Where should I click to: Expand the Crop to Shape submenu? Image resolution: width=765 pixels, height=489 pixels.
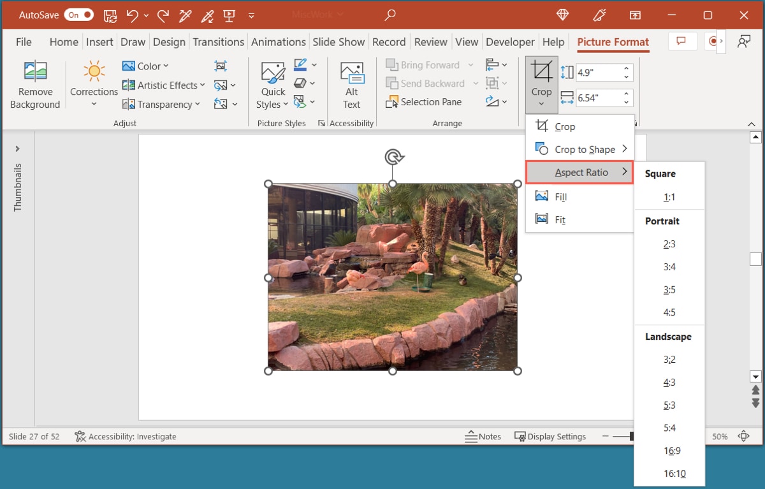click(586, 149)
